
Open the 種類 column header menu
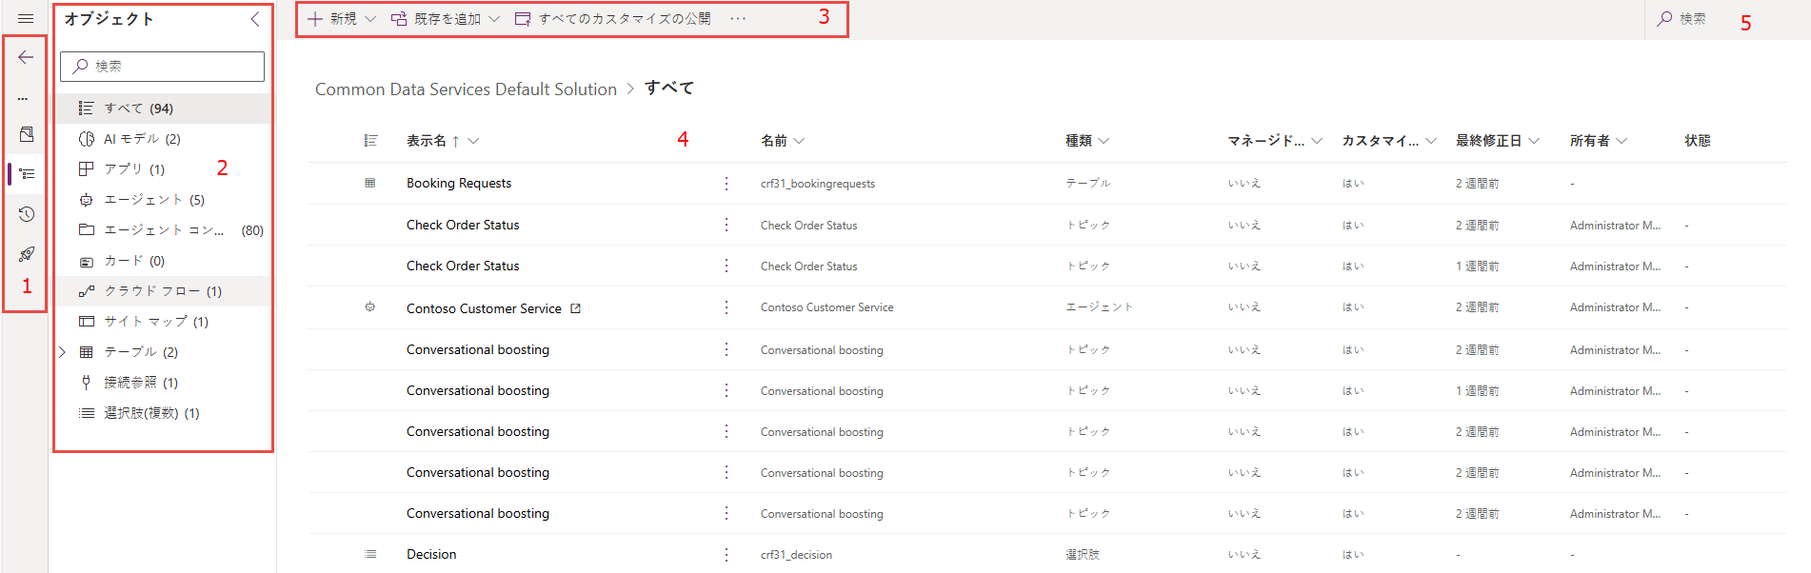coord(1087,141)
